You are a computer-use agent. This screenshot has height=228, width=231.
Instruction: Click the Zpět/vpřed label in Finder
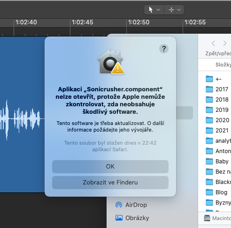click(x=218, y=53)
